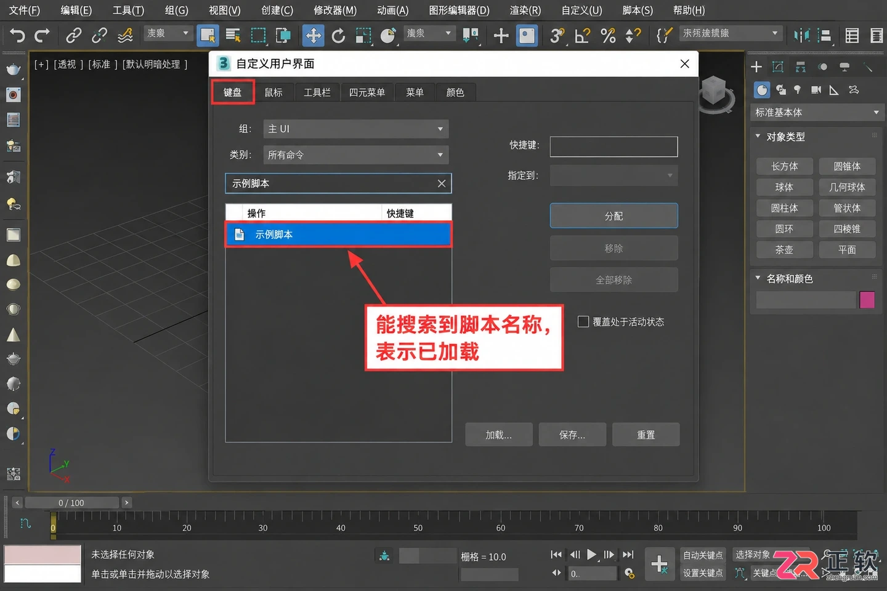The image size is (887, 591).
Task: Jump to the start of the animation
Action: (x=556, y=554)
